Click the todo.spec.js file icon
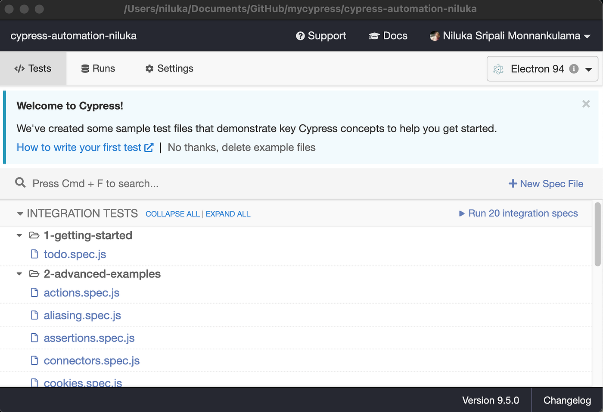The image size is (603, 412). (x=34, y=254)
